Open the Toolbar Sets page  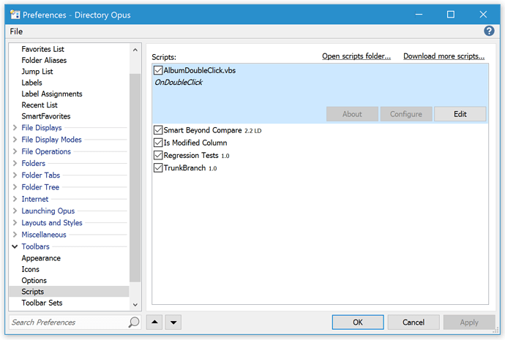pyautogui.click(x=42, y=303)
